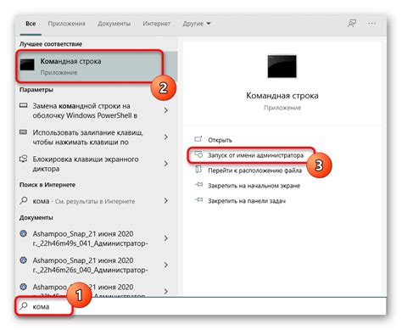The height and width of the screenshot is (330, 402).
Task: Open Ashampoo_Snap 22h46m49s_041 document
Action: coord(90,238)
